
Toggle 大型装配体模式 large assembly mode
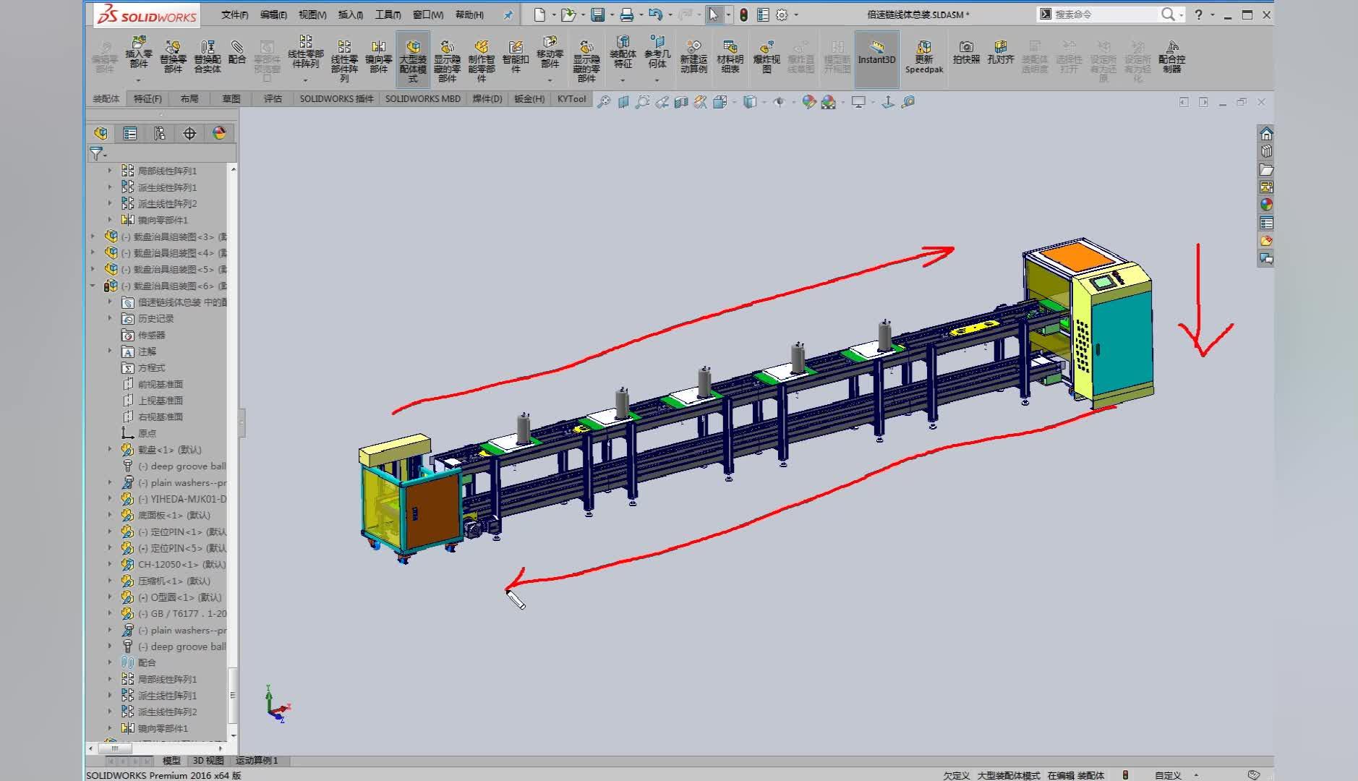pos(412,59)
